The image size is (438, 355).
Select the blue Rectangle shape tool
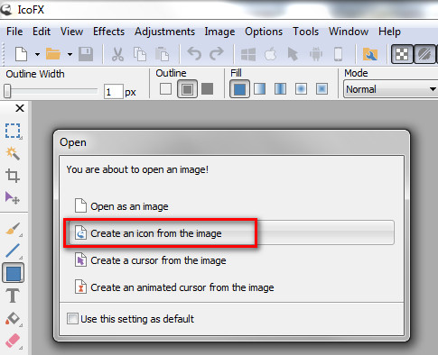point(14,273)
